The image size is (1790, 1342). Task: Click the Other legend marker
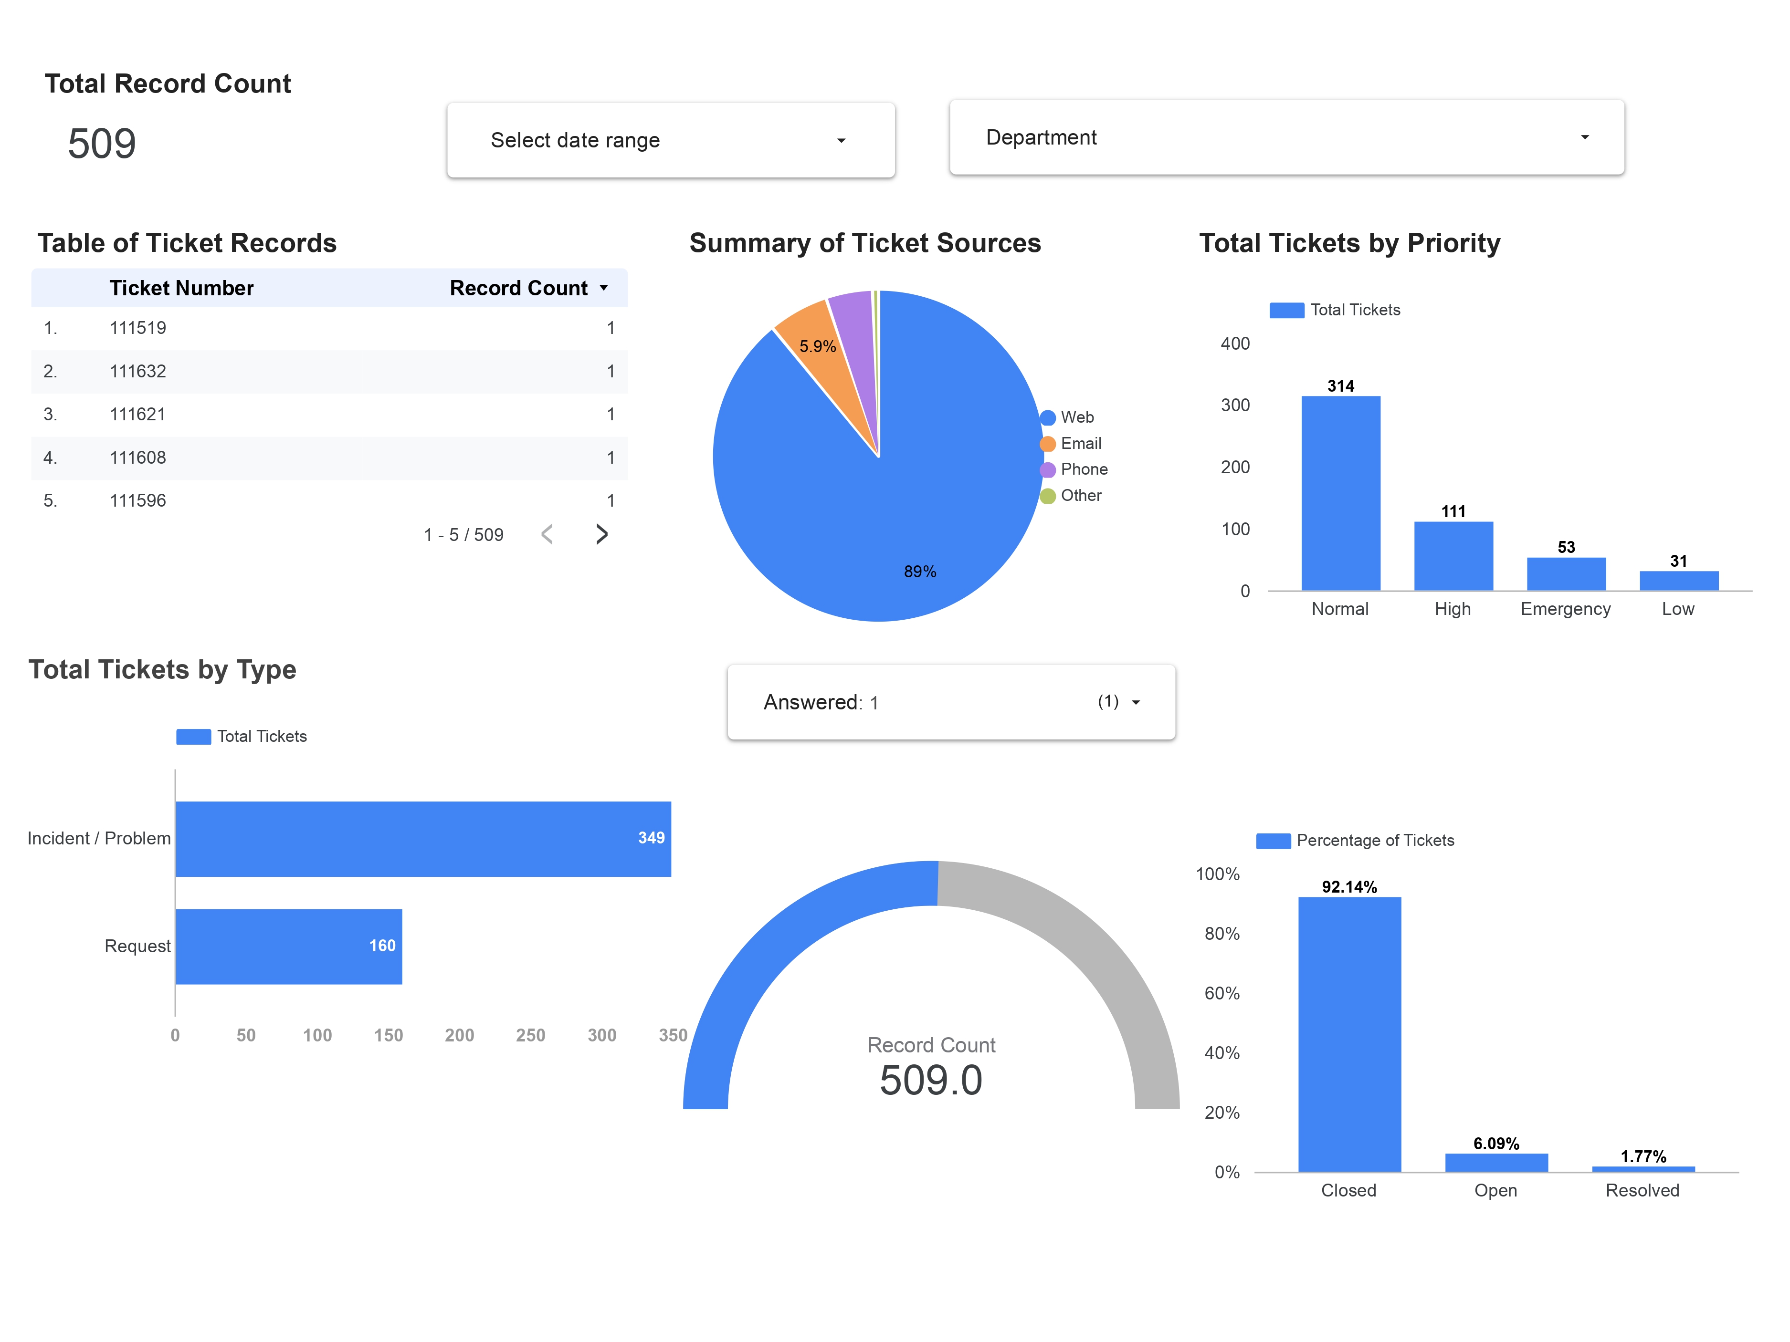coord(1047,495)
